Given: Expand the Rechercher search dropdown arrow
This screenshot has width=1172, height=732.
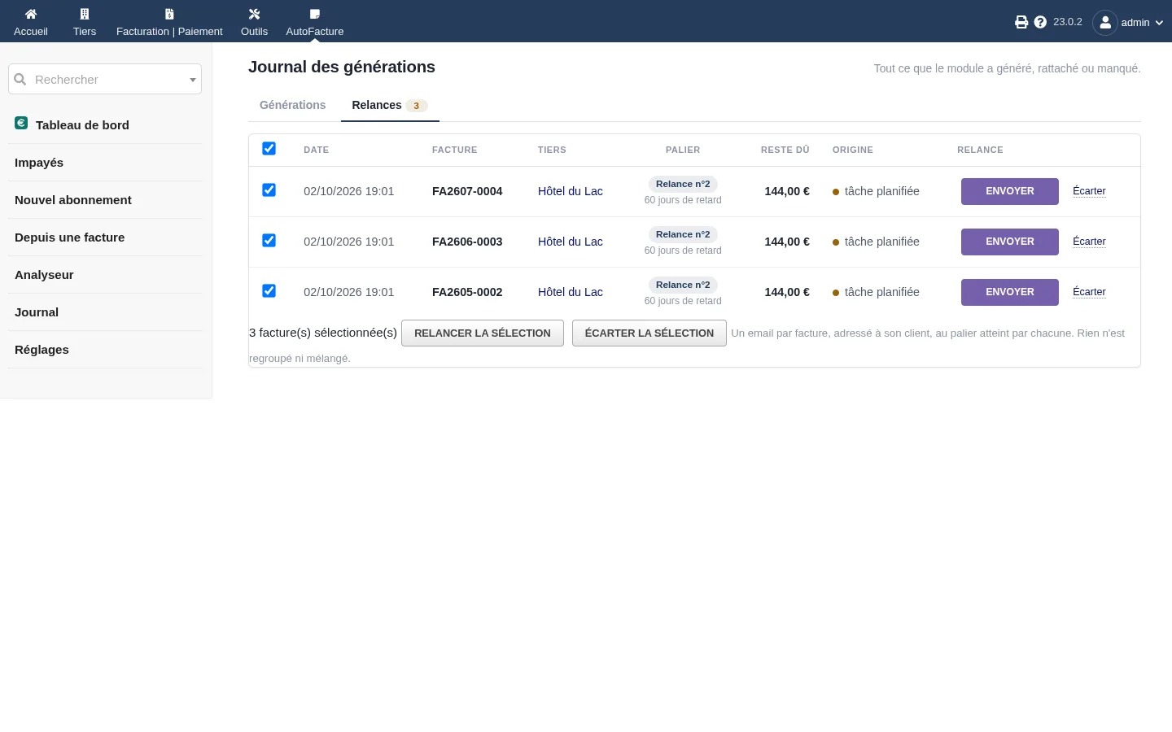Looking at the screenshot, I should pyautogui.click(x=193, y=80).
